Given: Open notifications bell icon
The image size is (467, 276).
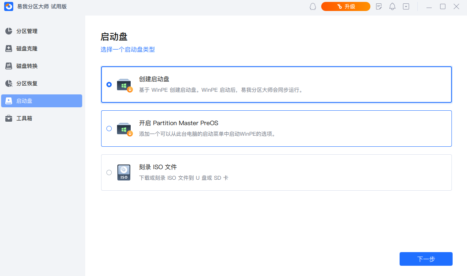Looking at the screenshot, I should pyautogui.click(x=392, y=6).
